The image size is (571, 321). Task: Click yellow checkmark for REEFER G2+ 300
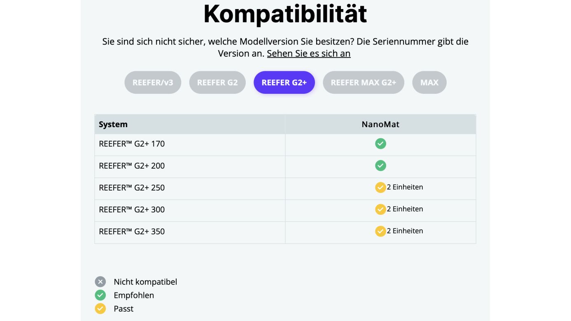[380, 209]
